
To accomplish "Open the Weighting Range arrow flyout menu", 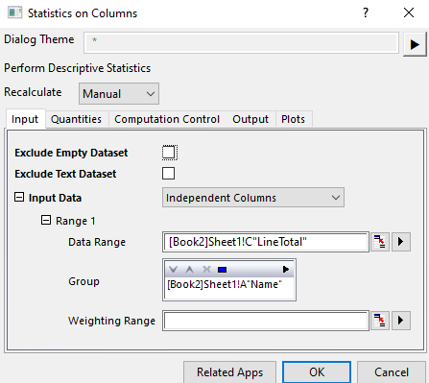I will point(401,321).
